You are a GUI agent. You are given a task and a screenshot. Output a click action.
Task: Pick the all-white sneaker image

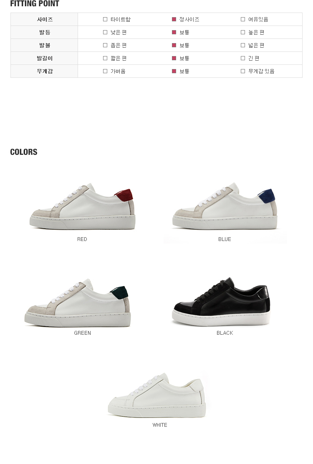tap(157, 395)
